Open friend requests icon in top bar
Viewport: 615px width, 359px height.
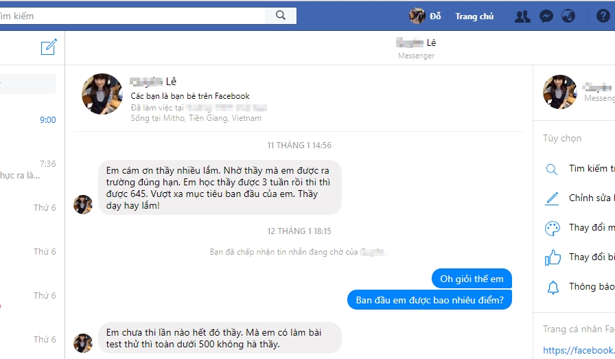522,16
